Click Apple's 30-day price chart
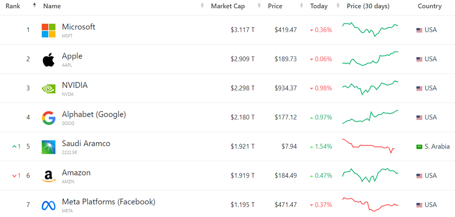The image size is (455, 217). (370, 59)
